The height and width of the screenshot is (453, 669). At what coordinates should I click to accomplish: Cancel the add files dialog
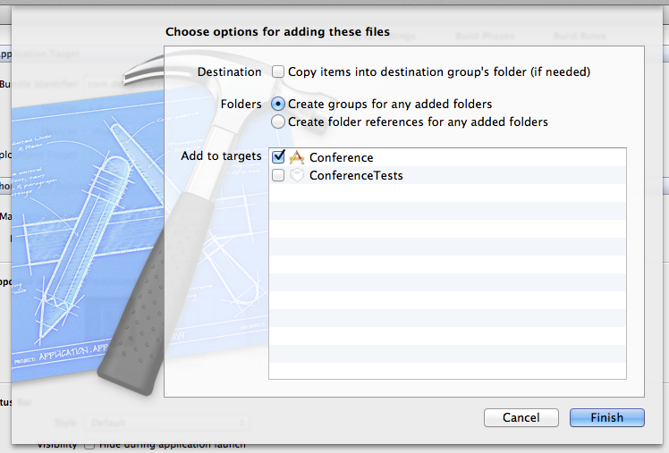[x=521, y=417]
